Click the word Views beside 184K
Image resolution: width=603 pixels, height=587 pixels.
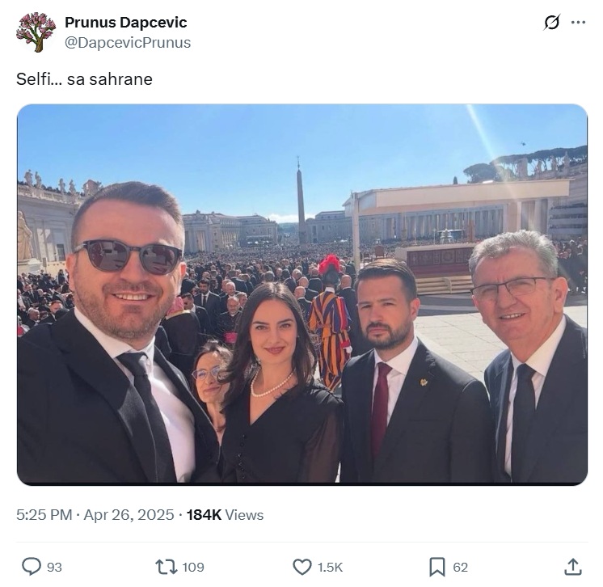[x=244, y=515]
